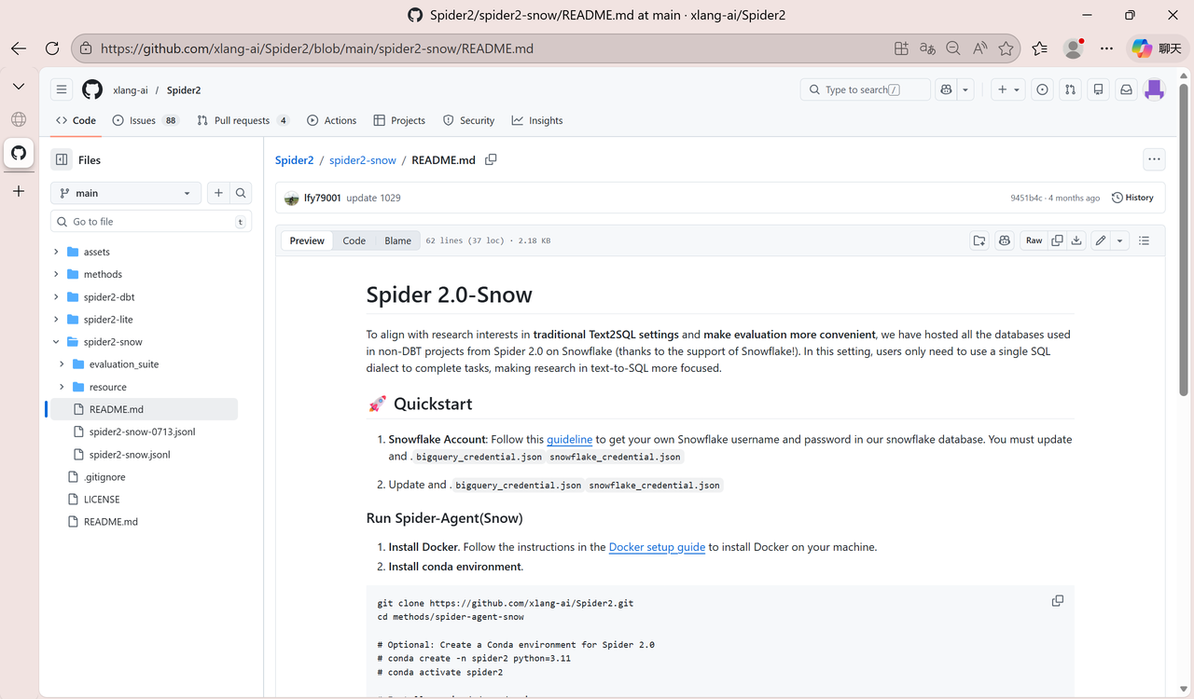Click the Go to file search field
The image size is (1194, 699).
coord(151,222)
